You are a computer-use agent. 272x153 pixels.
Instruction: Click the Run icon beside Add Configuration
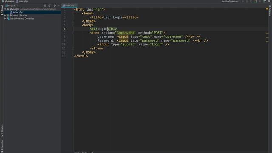(243, 1)
